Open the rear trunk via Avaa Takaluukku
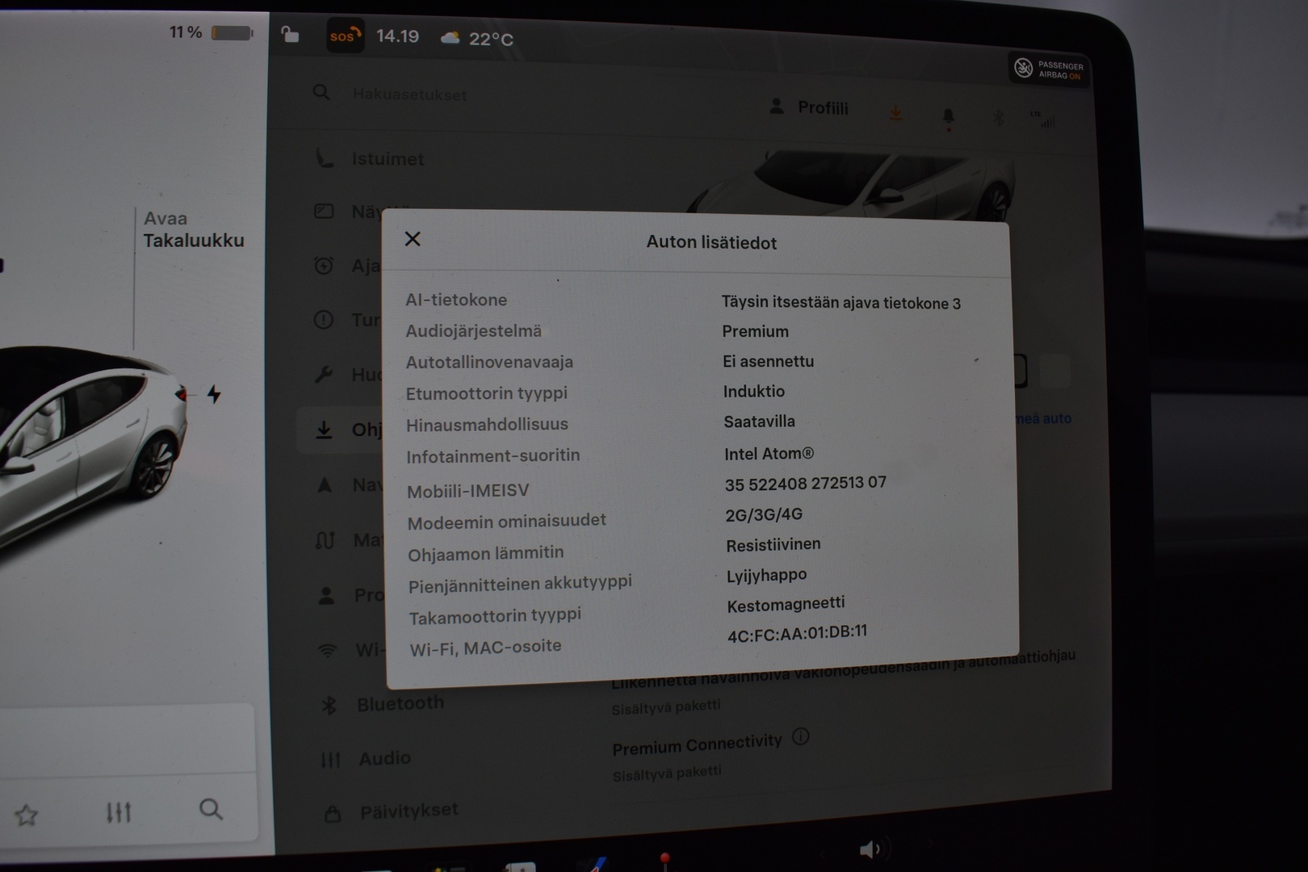This screenshot has height=872, width=1308. pyautogui.click(x=194, y=229)
